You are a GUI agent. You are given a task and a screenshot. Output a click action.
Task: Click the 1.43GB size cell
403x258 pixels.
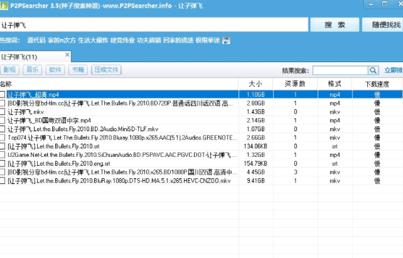(255, 112)
